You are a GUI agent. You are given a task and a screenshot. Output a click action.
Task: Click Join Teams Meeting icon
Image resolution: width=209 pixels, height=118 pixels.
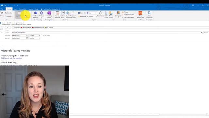click(x=36, y=15)
